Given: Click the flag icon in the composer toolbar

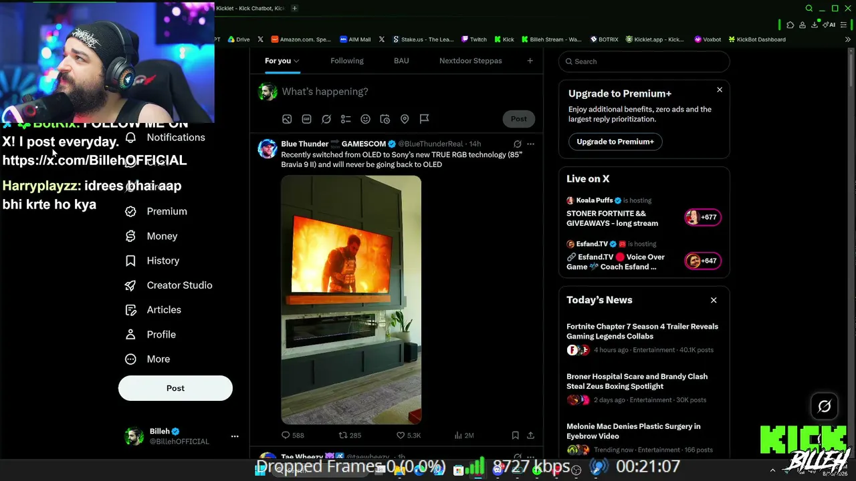Looking at the screenshot, I should coord(424,119).
